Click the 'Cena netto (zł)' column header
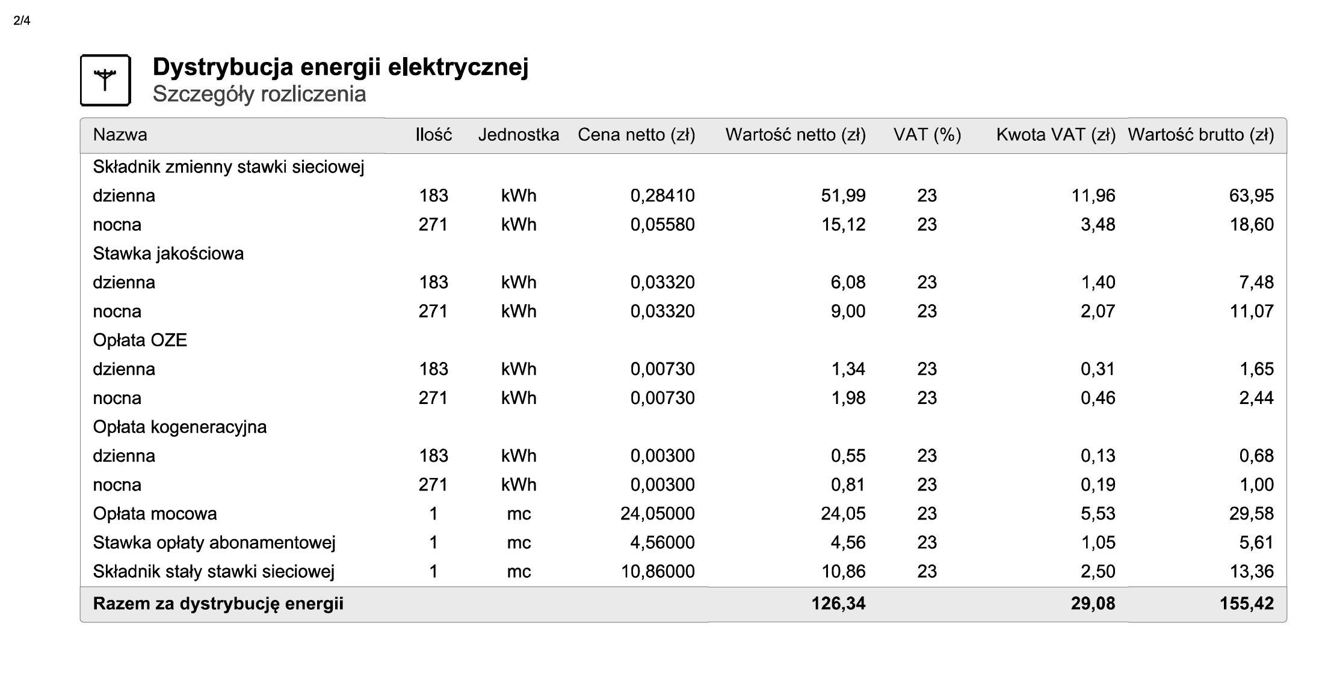The image size is (1328, 692). 637,135
